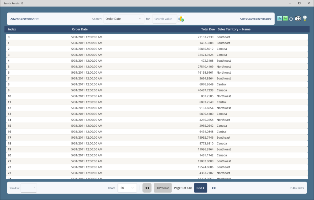
Task: Click the Page 1 of 630 indicator
Action: click(183, 188)
